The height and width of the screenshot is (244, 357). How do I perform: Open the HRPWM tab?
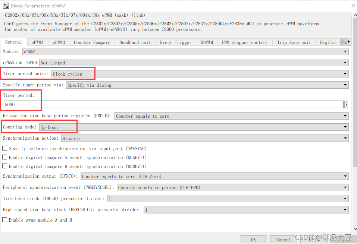click(x=207, y=42)
